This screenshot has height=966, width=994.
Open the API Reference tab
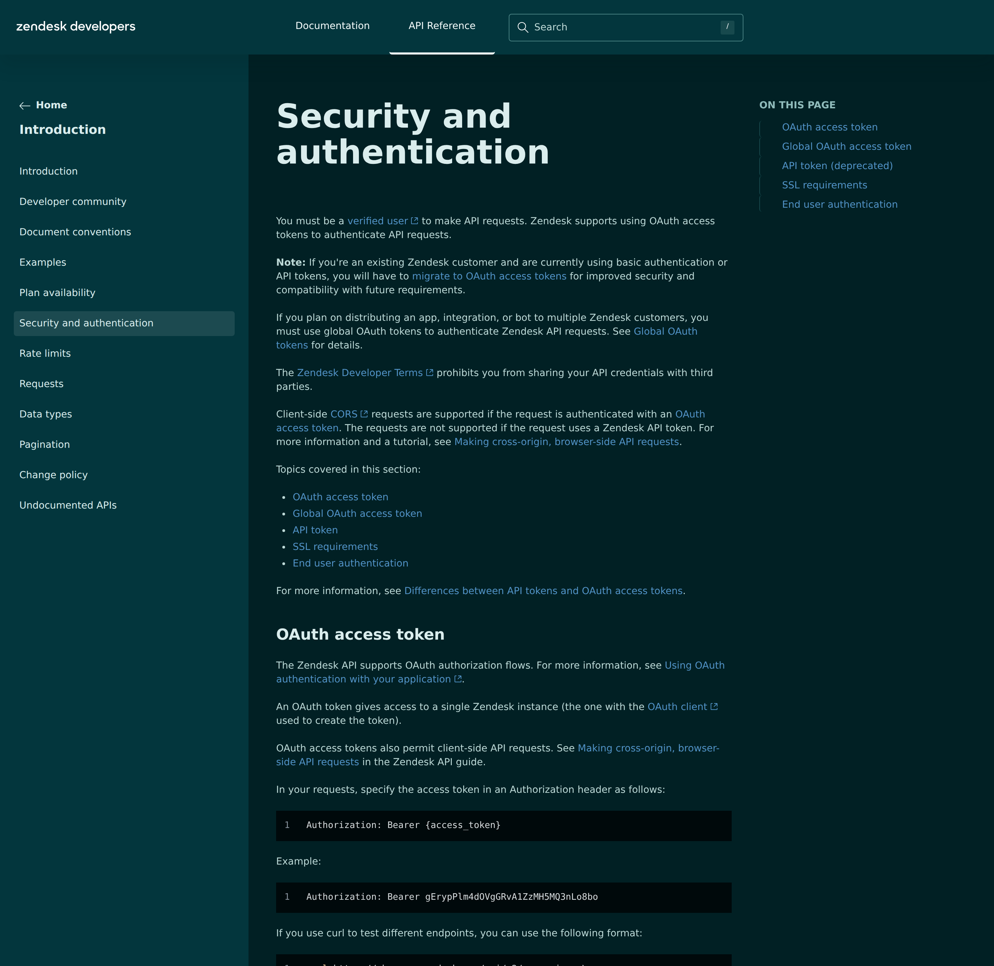[x=442, y=26]
